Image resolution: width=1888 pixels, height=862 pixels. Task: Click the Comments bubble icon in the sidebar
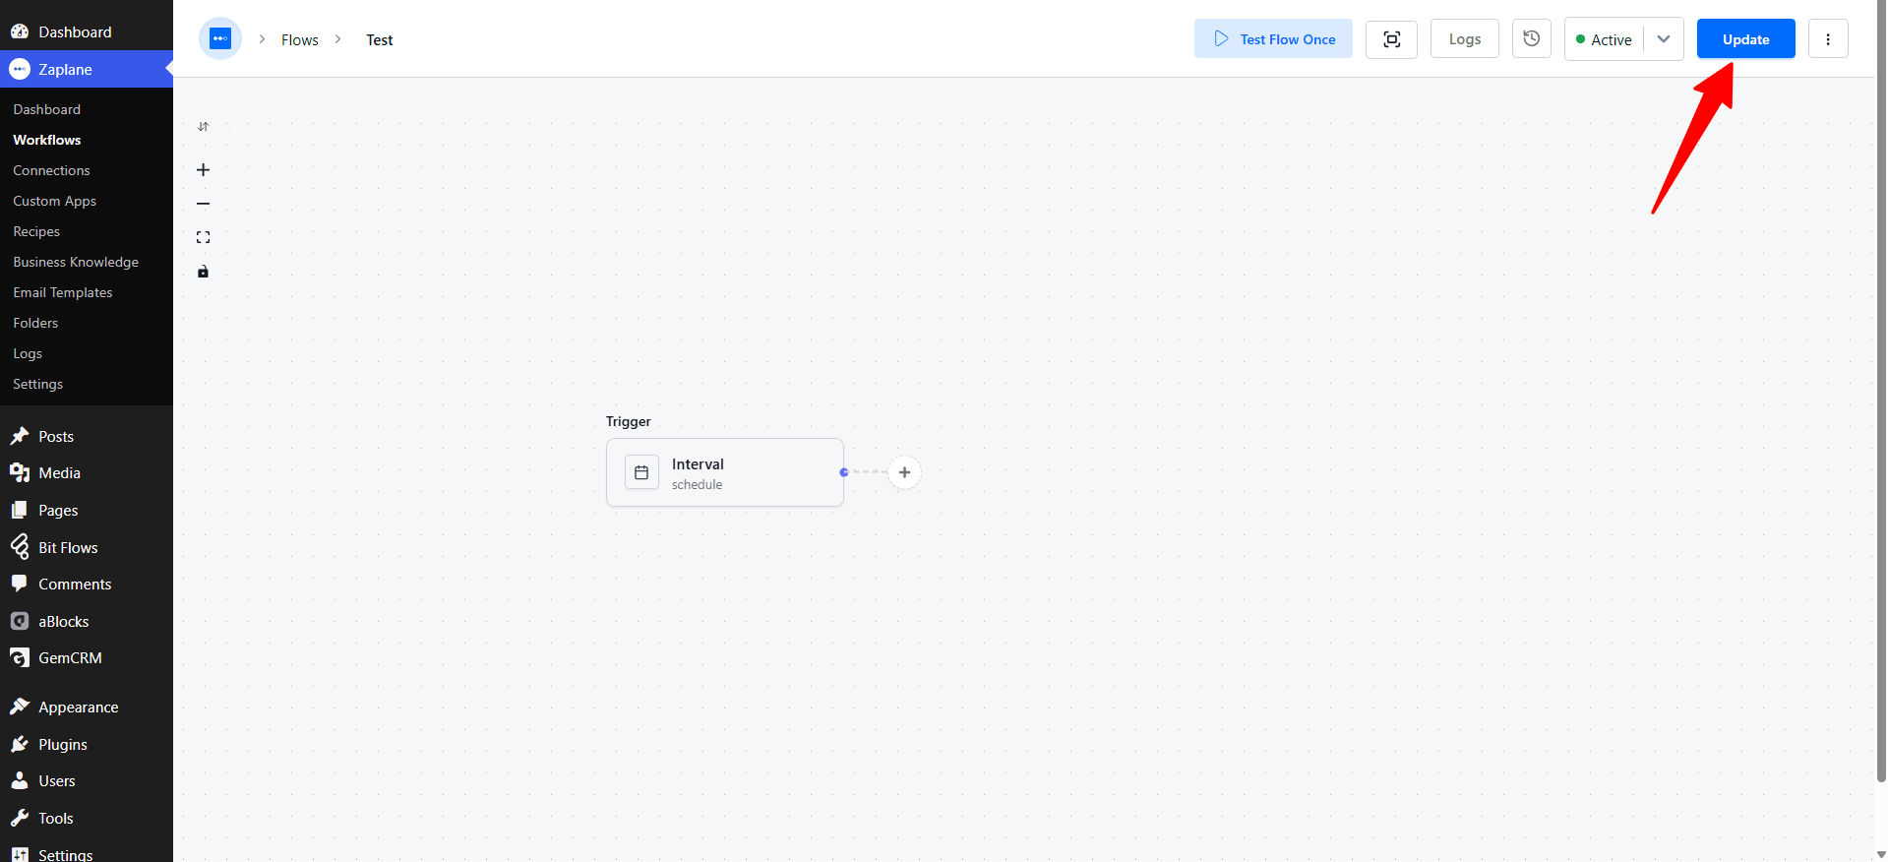point(20,584)
